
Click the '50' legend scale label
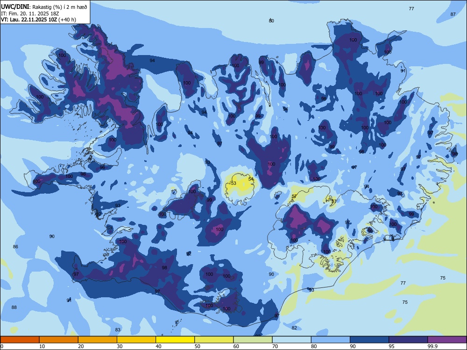click(198, 346)
